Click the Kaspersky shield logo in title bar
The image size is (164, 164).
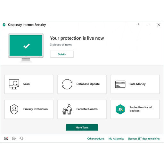click(x=4, y=25)
